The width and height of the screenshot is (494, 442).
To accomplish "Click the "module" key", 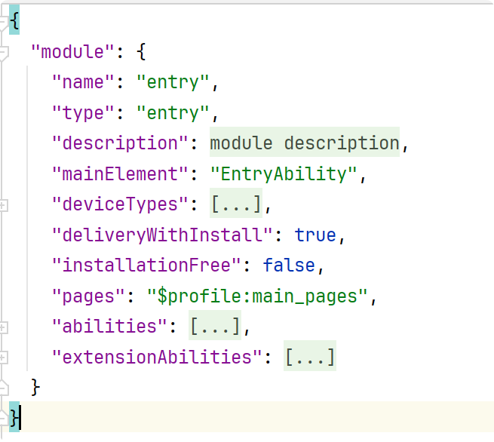I will tap(72, 51).
